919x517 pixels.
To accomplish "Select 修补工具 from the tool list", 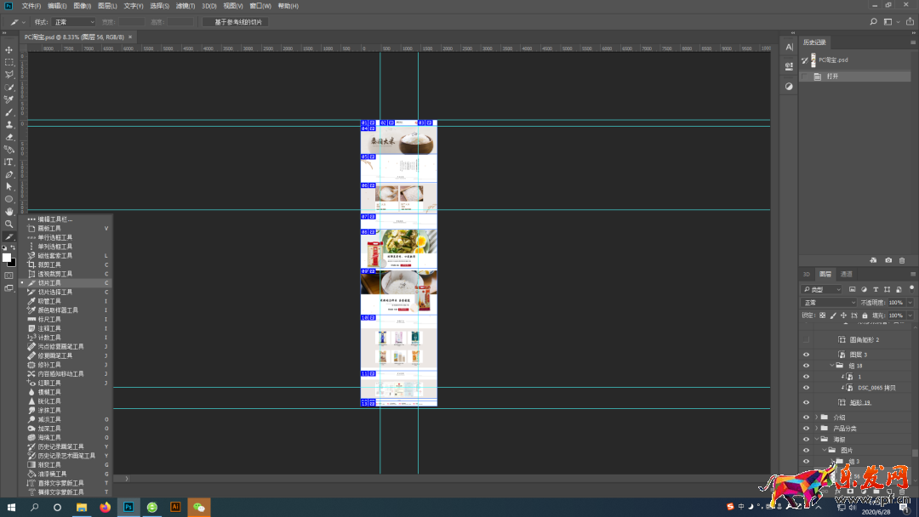I will click(x=49, y=365).
